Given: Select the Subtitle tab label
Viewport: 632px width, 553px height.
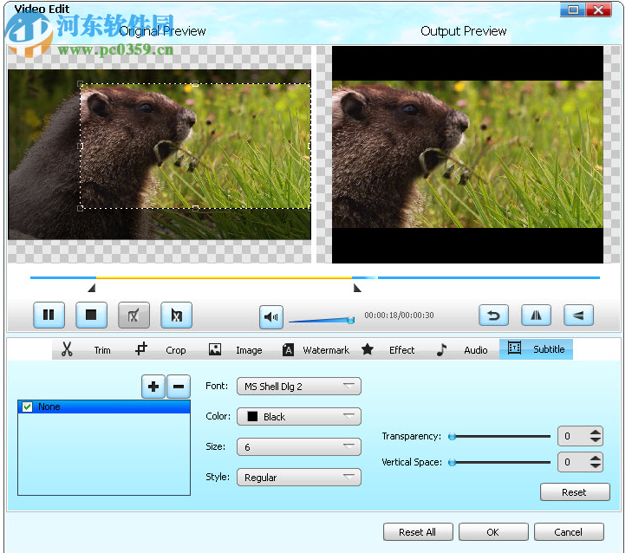Looking at the screenshot, I should [549, 349].
